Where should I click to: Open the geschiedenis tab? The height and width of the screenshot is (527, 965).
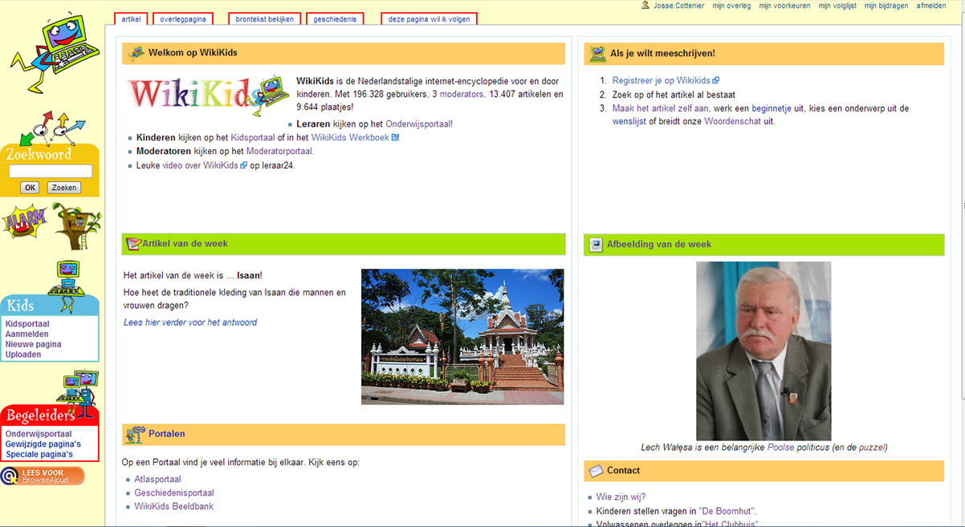(x=335, y=19)
